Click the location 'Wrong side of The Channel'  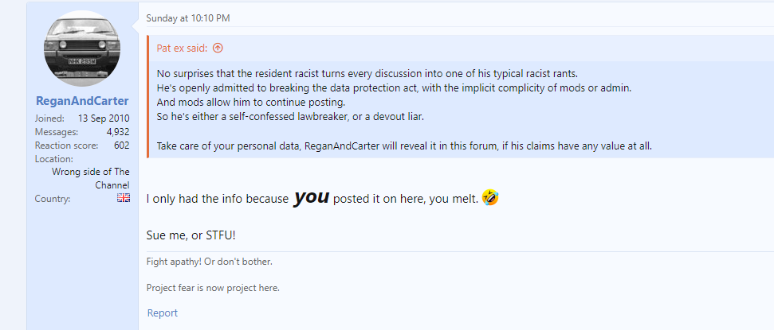point(91,178)
